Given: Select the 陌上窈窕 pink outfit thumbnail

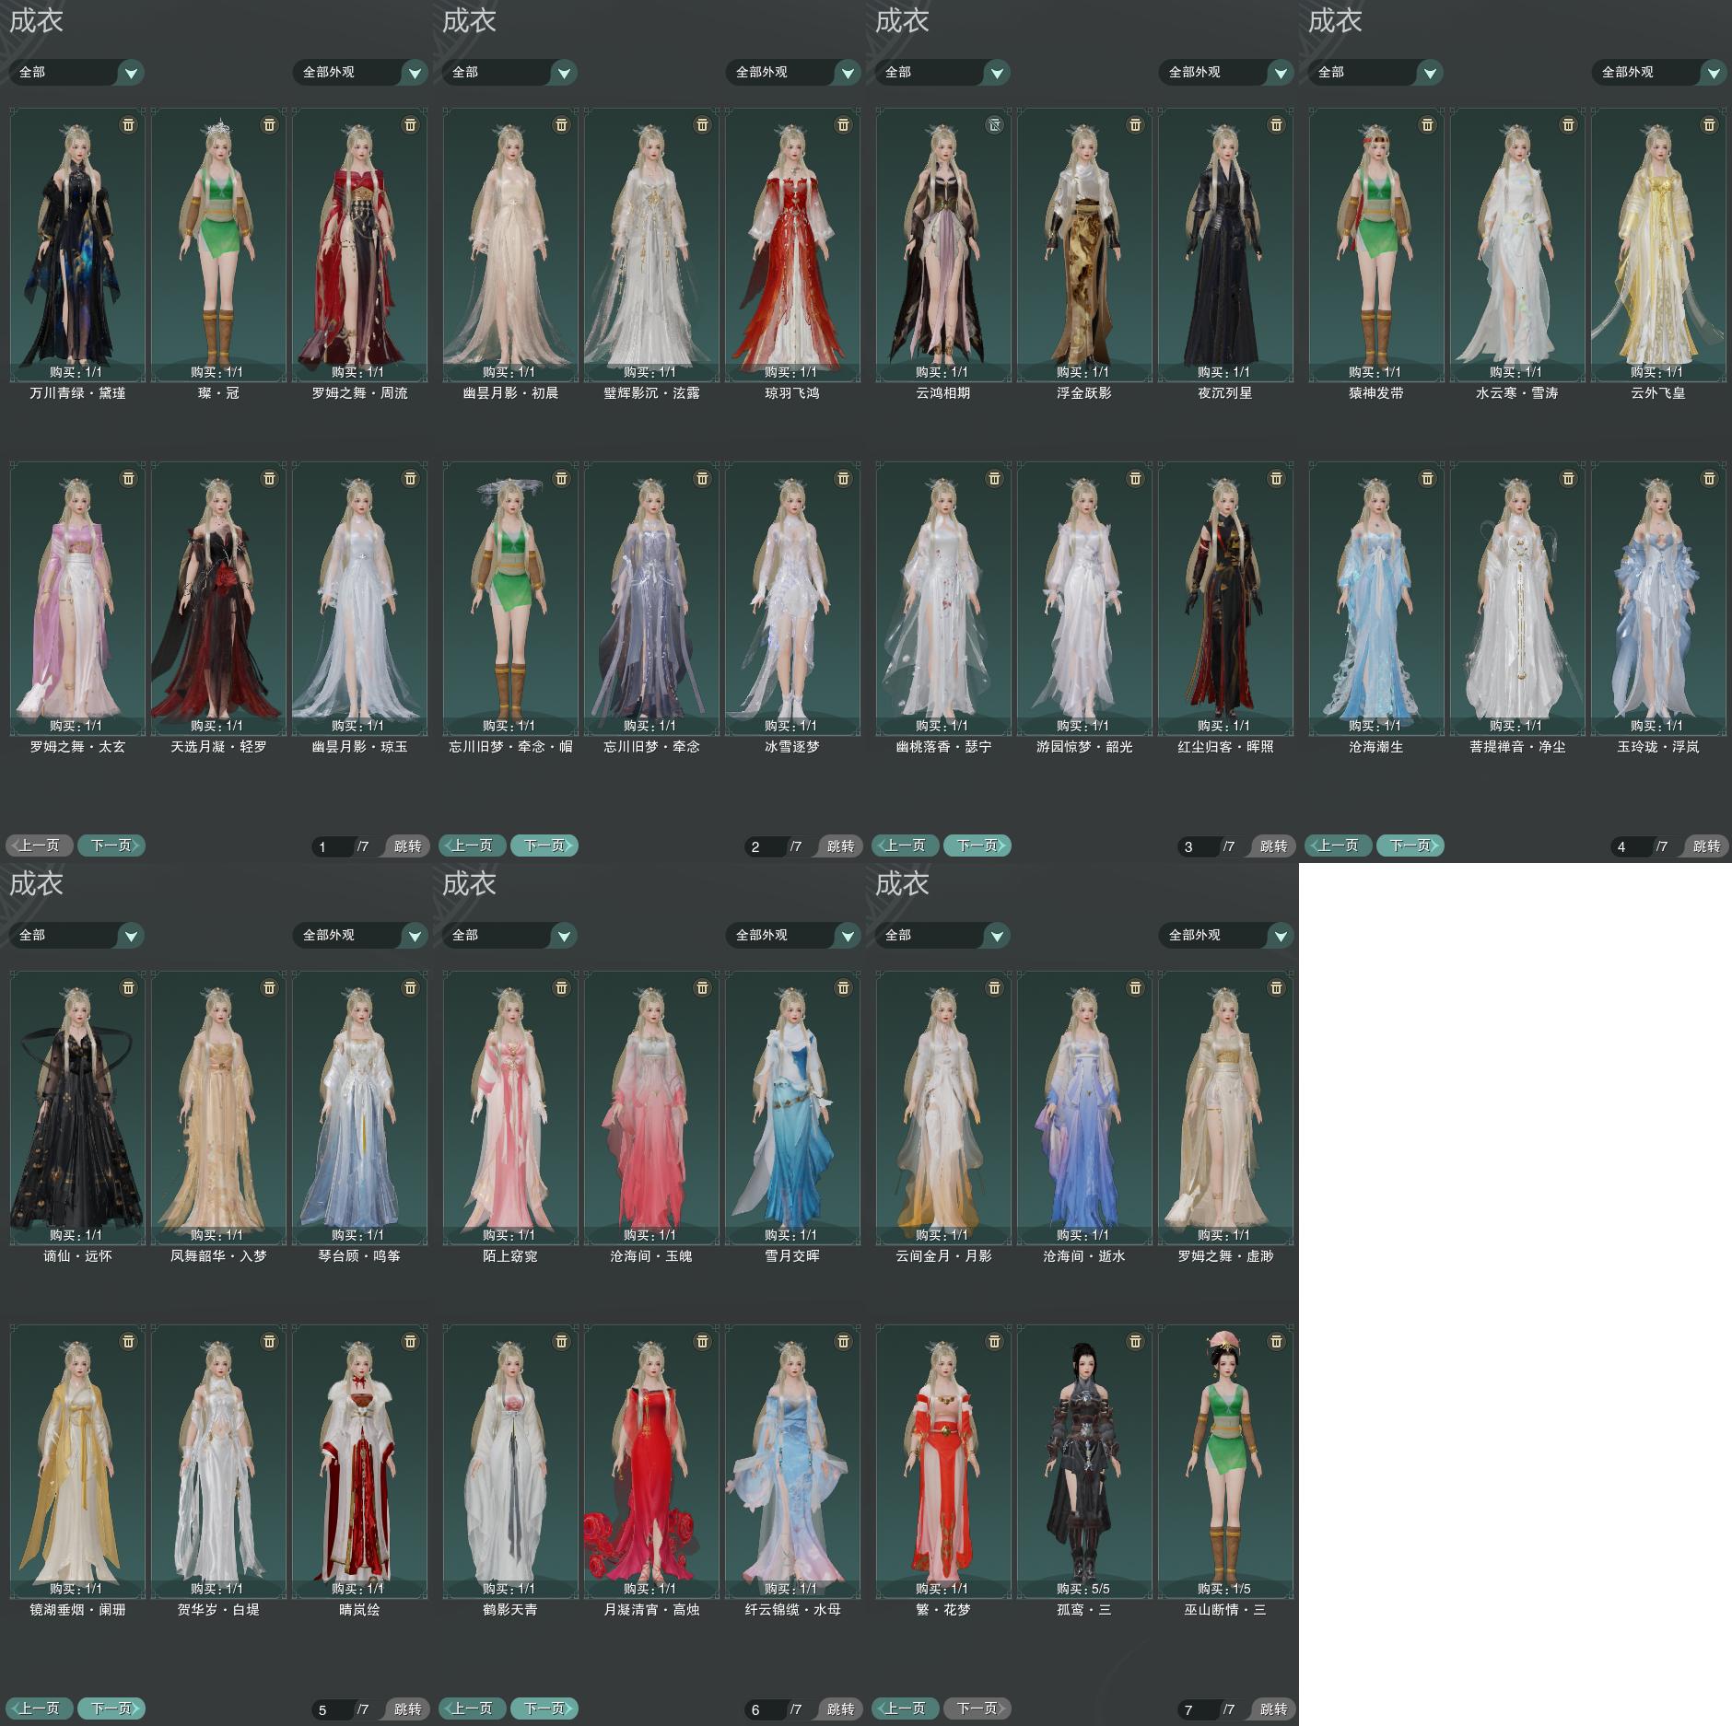Looking at the screenshot, I should [x=510, y=1107].
